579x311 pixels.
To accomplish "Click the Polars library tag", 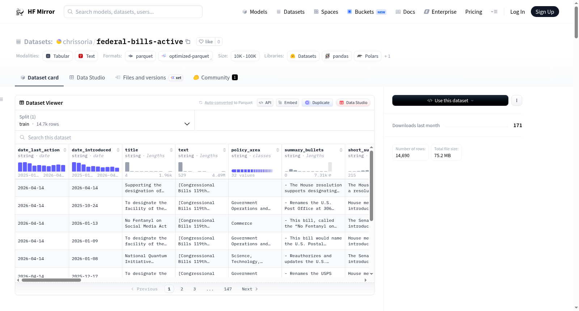I will [368, 56].
